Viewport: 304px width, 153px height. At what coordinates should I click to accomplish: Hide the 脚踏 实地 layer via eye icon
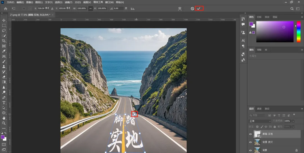pyautogui.click(x=250, y=134)
